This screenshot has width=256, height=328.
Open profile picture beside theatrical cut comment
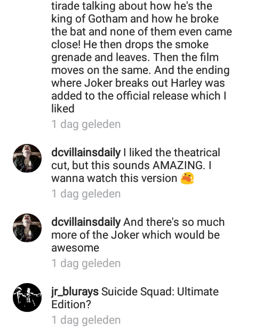click(x=27, y=158)
